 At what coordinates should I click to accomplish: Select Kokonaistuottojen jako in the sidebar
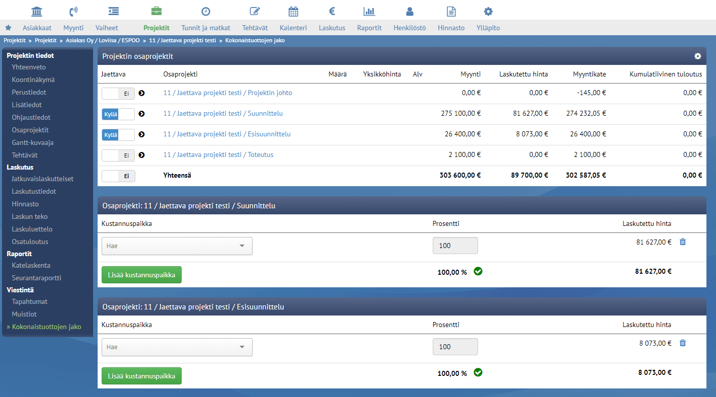click(x=46, y=327)
